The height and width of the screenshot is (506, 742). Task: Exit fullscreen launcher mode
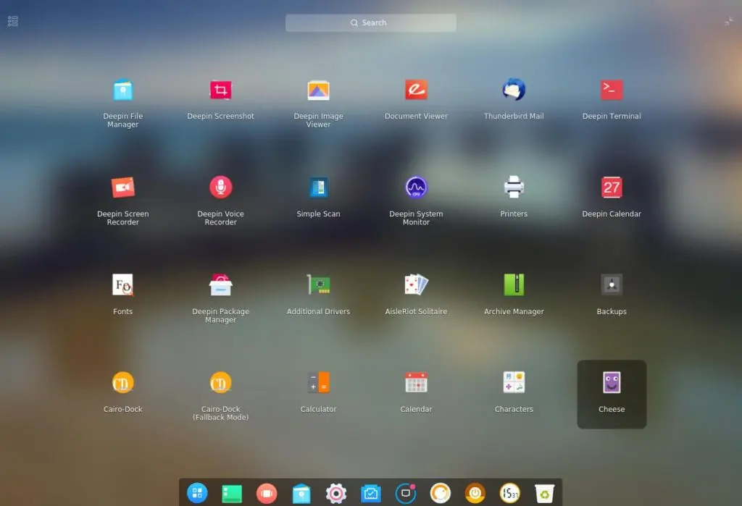tap(729, 21)
